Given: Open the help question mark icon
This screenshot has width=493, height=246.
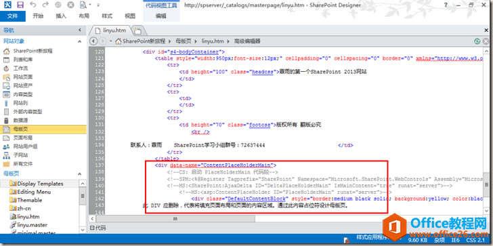Looking at the screenshot, I should 446,5.
